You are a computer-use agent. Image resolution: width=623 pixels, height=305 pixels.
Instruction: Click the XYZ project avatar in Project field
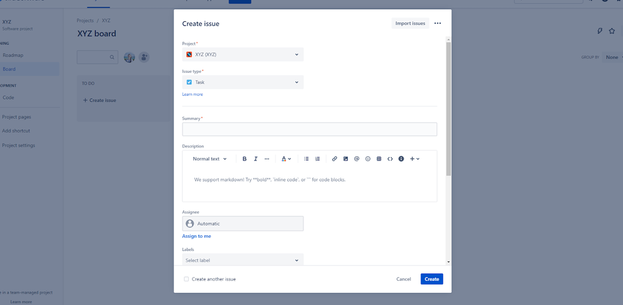pyautogui.click(x=189, y=54)
